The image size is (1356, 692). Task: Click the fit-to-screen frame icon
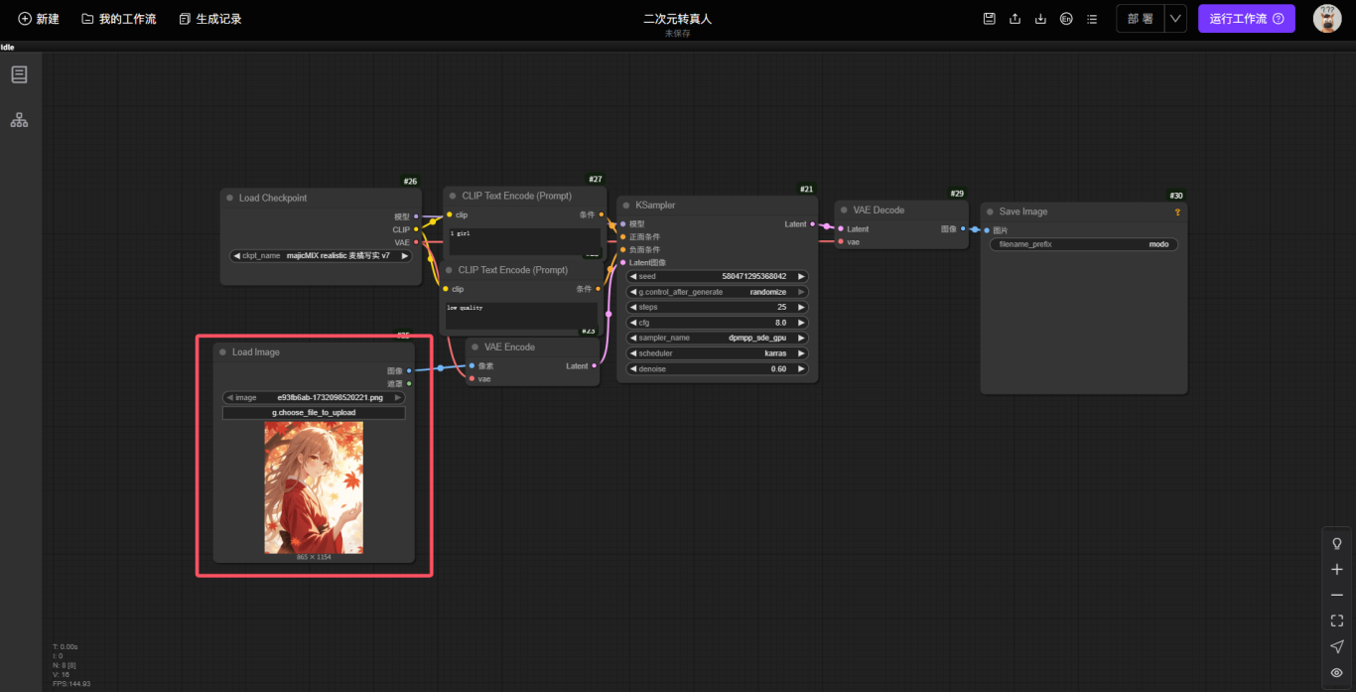(1337, 621)
